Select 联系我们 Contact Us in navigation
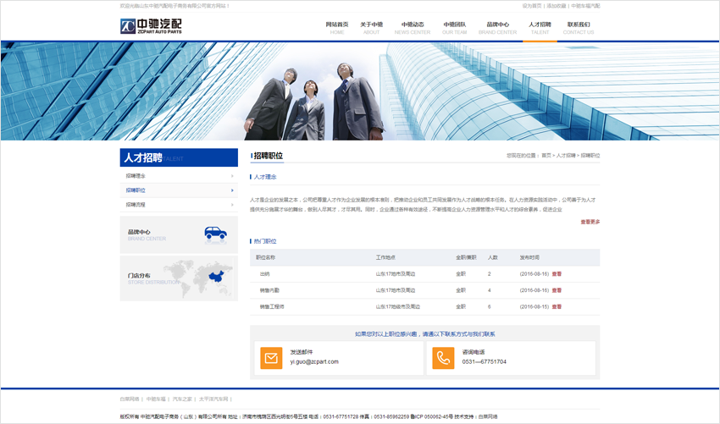 click(x=579, y=28)
